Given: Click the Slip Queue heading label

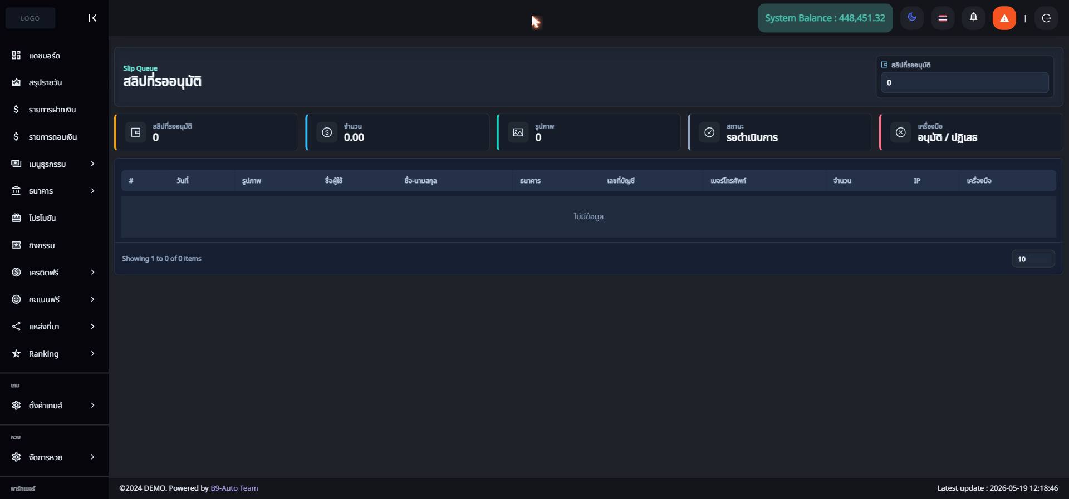Looking at the screenshot, I should coord(140,68).
